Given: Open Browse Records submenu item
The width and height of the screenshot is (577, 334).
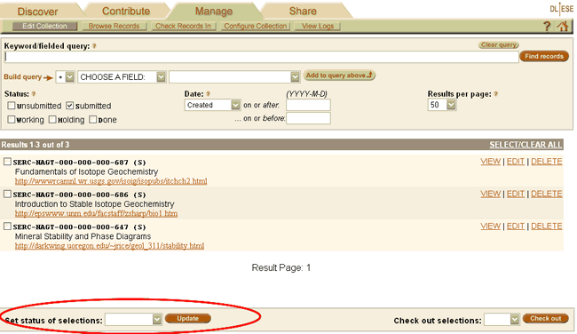Looking at the screenshot, I should [x=115, y=26].
